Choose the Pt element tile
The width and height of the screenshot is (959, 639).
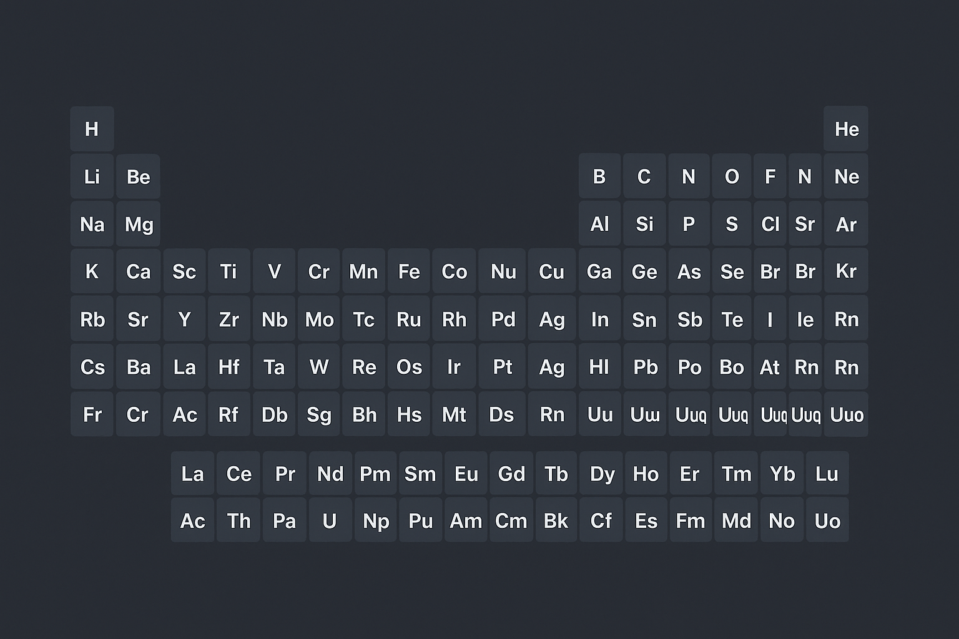click(x=503, y=367)
